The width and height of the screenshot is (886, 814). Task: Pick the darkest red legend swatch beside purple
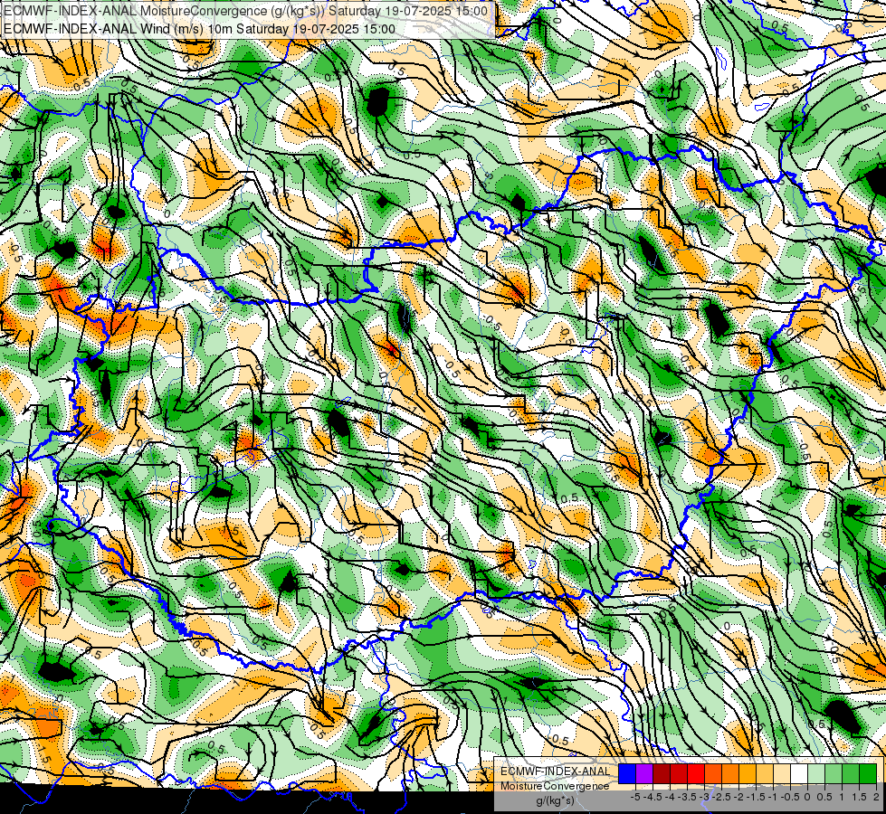click(x=662, y=773)
